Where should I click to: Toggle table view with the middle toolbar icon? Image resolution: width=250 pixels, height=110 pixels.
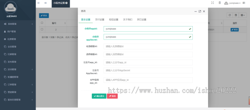pyautogui.click(x=236, y=15)
